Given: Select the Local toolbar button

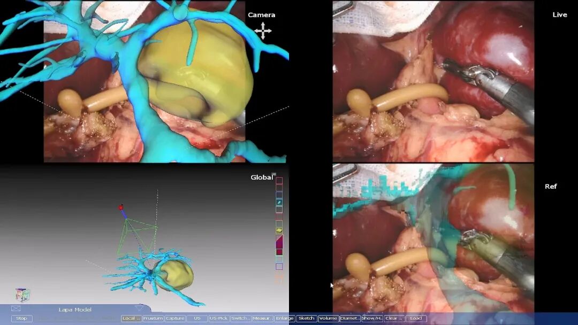Looking at the screenshot, I should tap(131, 319).
